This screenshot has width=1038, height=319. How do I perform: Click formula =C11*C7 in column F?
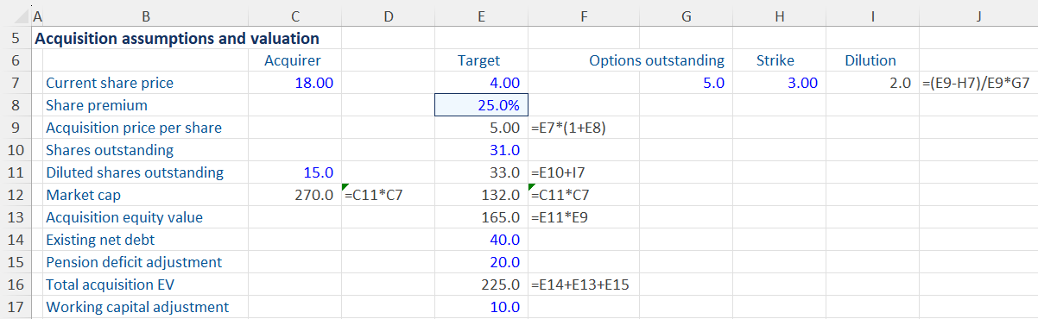point(560,195)
